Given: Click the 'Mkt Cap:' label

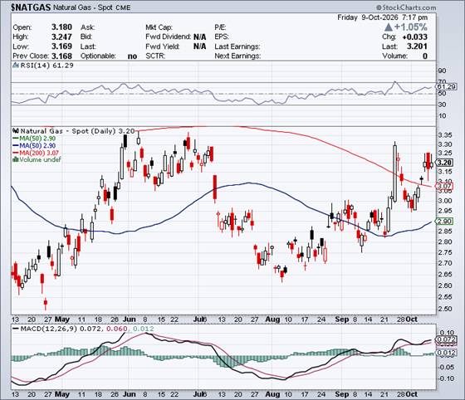Looking at the screenshot, I should pyautogui.click(x=159, y=27).
